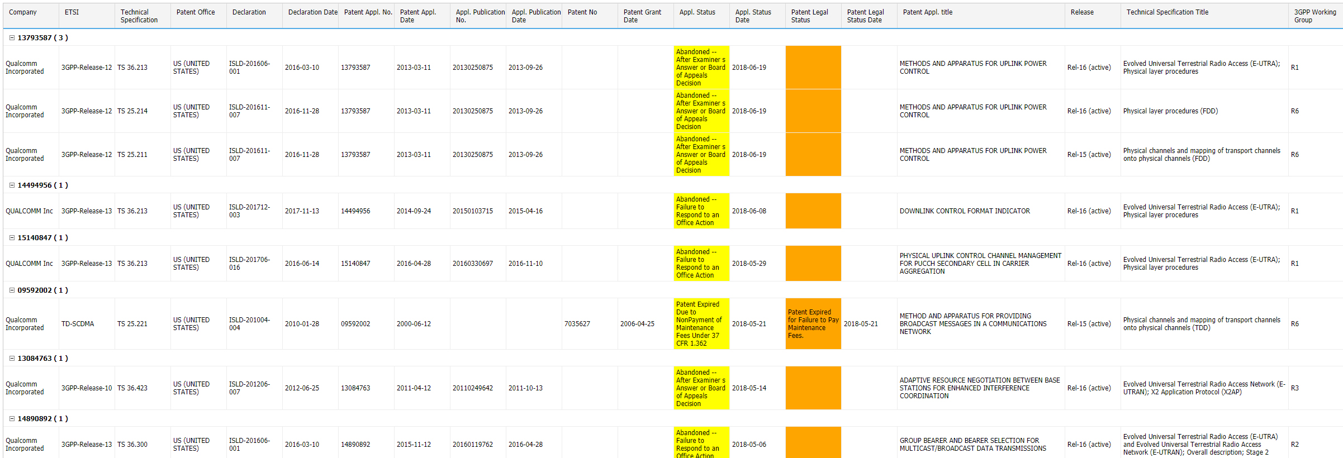Click ADAPTIVE RESOURCE NEGOTIATION title

coord(980,388)
